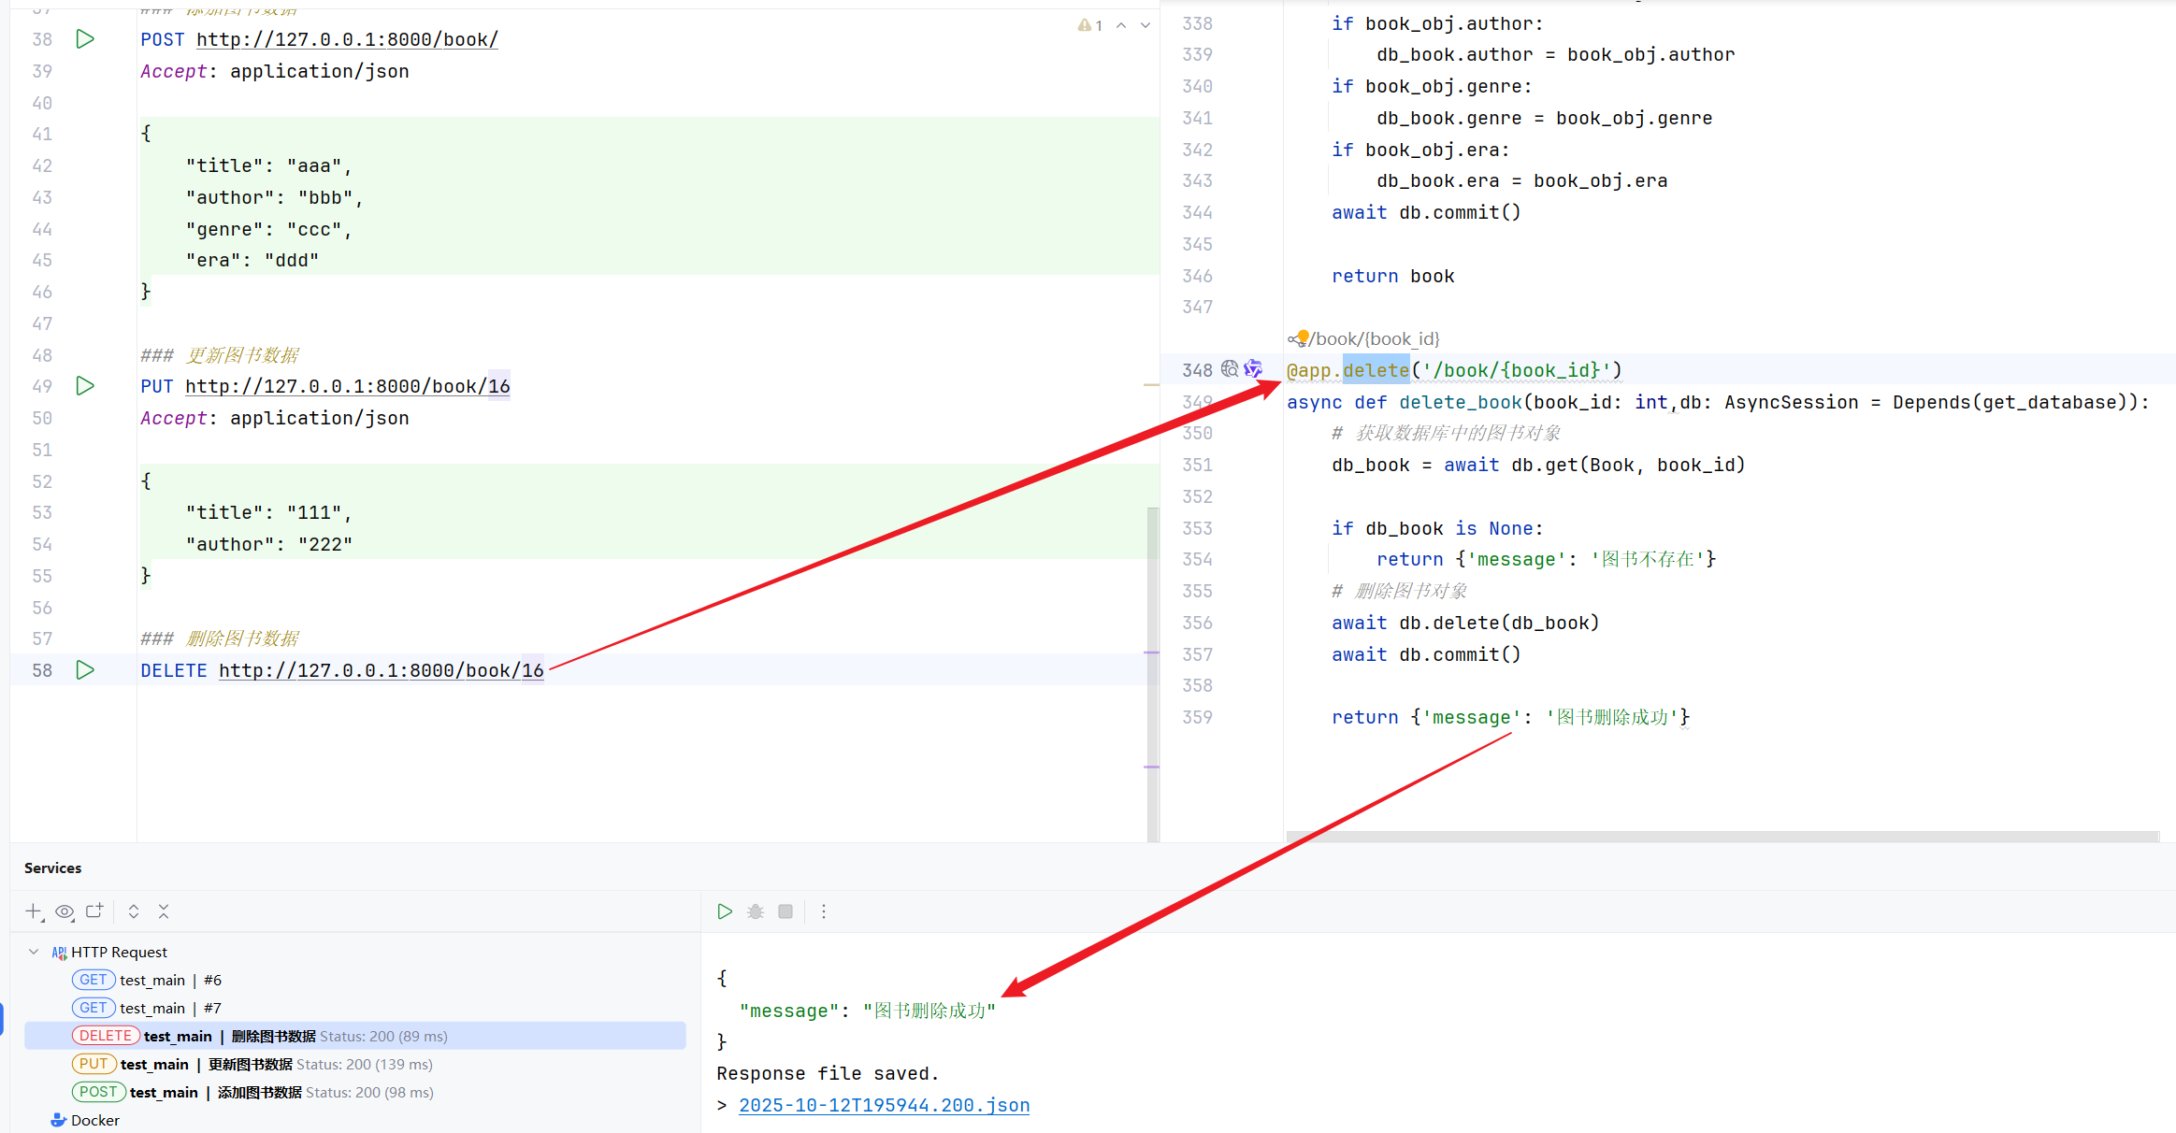The width and height of the screenshot is (2176, 1133).
Task: Click the debug bug icon in Services
Action: tap(756, 911)
